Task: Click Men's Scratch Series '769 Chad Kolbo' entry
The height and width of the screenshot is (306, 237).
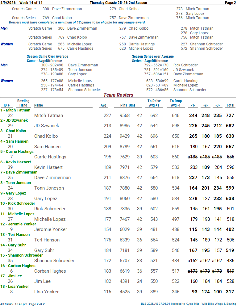Action: (73, 37)
